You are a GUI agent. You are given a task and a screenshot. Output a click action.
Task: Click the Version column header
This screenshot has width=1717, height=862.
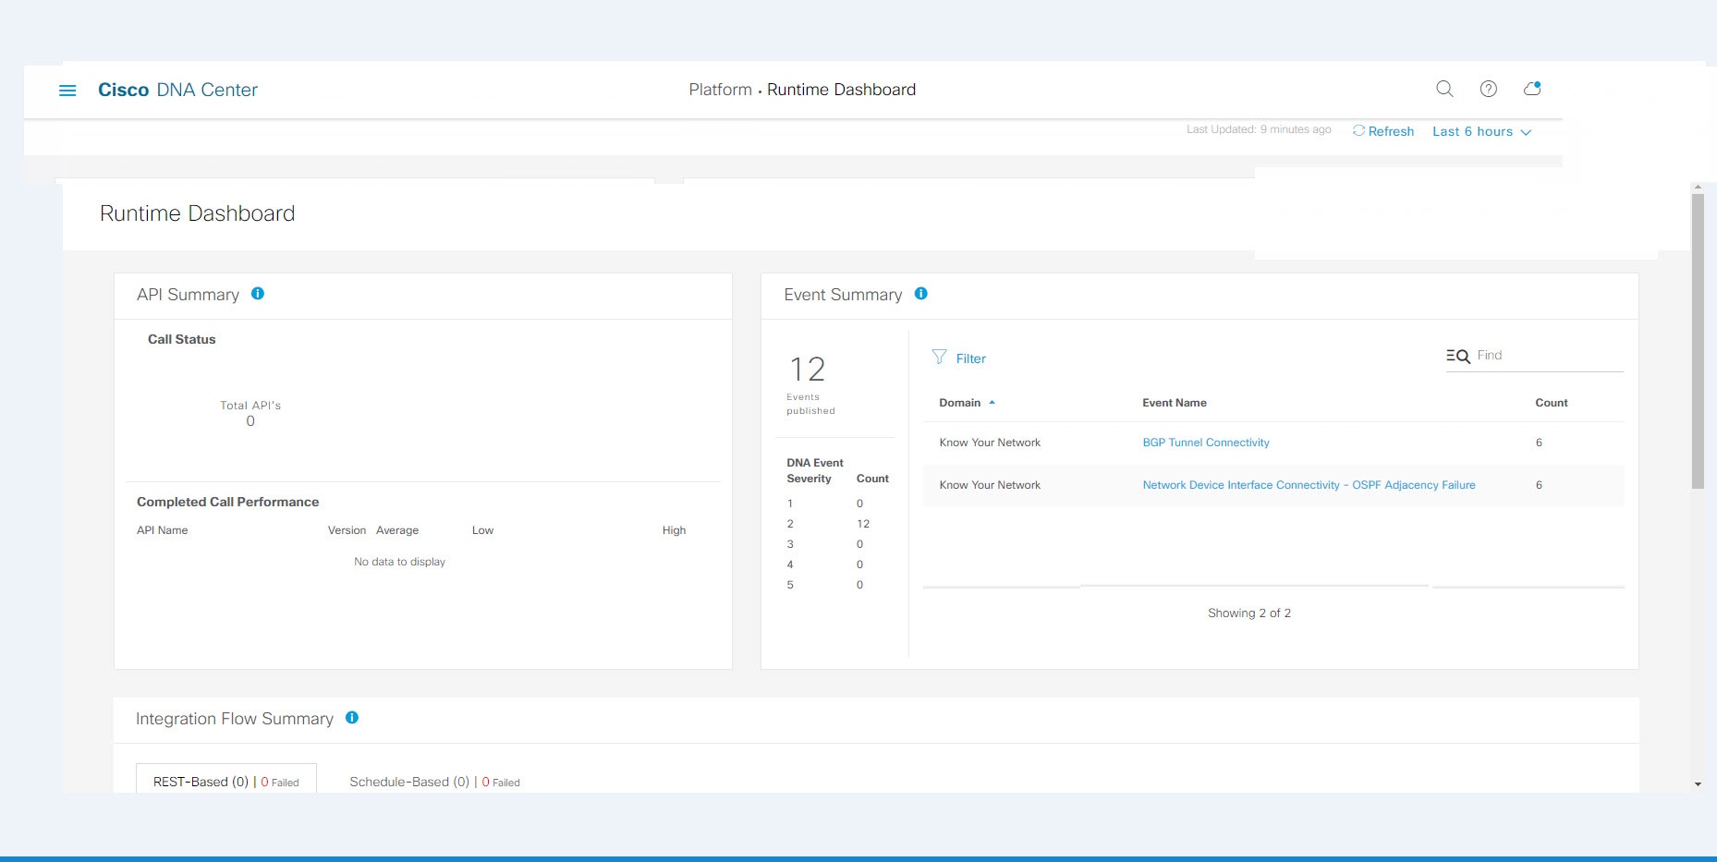347,530
